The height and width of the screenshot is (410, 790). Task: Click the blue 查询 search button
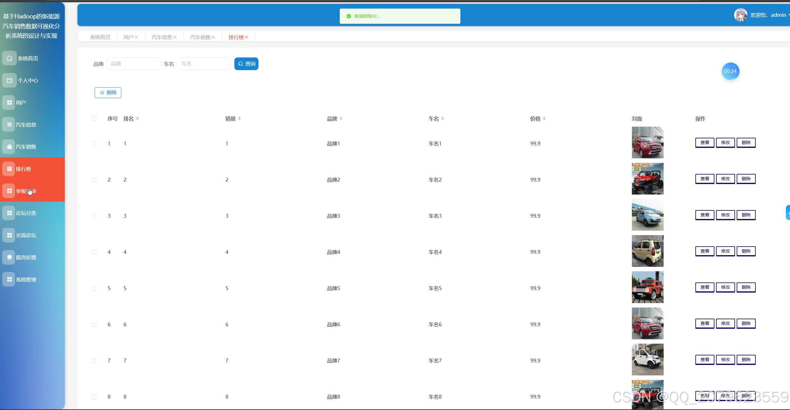point(246,64)
